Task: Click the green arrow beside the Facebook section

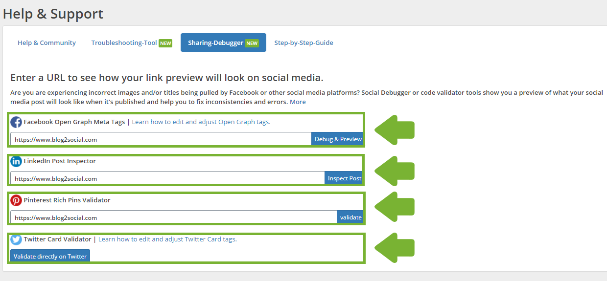Action: [x=395, y=130]
